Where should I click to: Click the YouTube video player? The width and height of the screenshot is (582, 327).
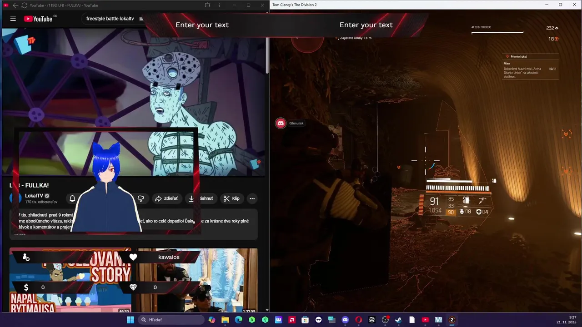point(134,102)
